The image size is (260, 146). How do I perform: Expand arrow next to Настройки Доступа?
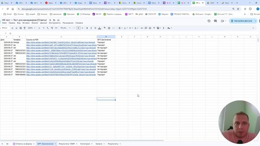(256, 21)
